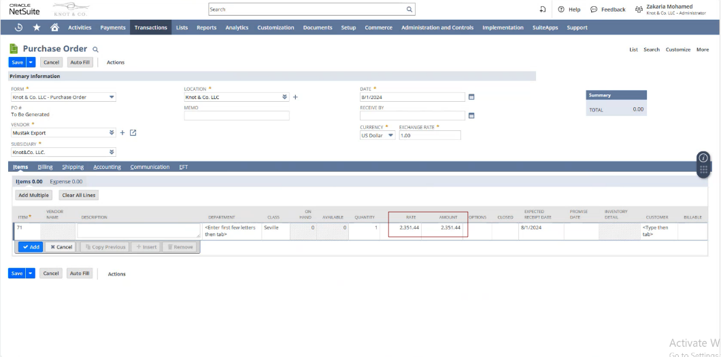Image resolution: width=721 pixels, height=357 pixels.
Task: Click the plus icon beside Location
Action: tap(295, 97)
